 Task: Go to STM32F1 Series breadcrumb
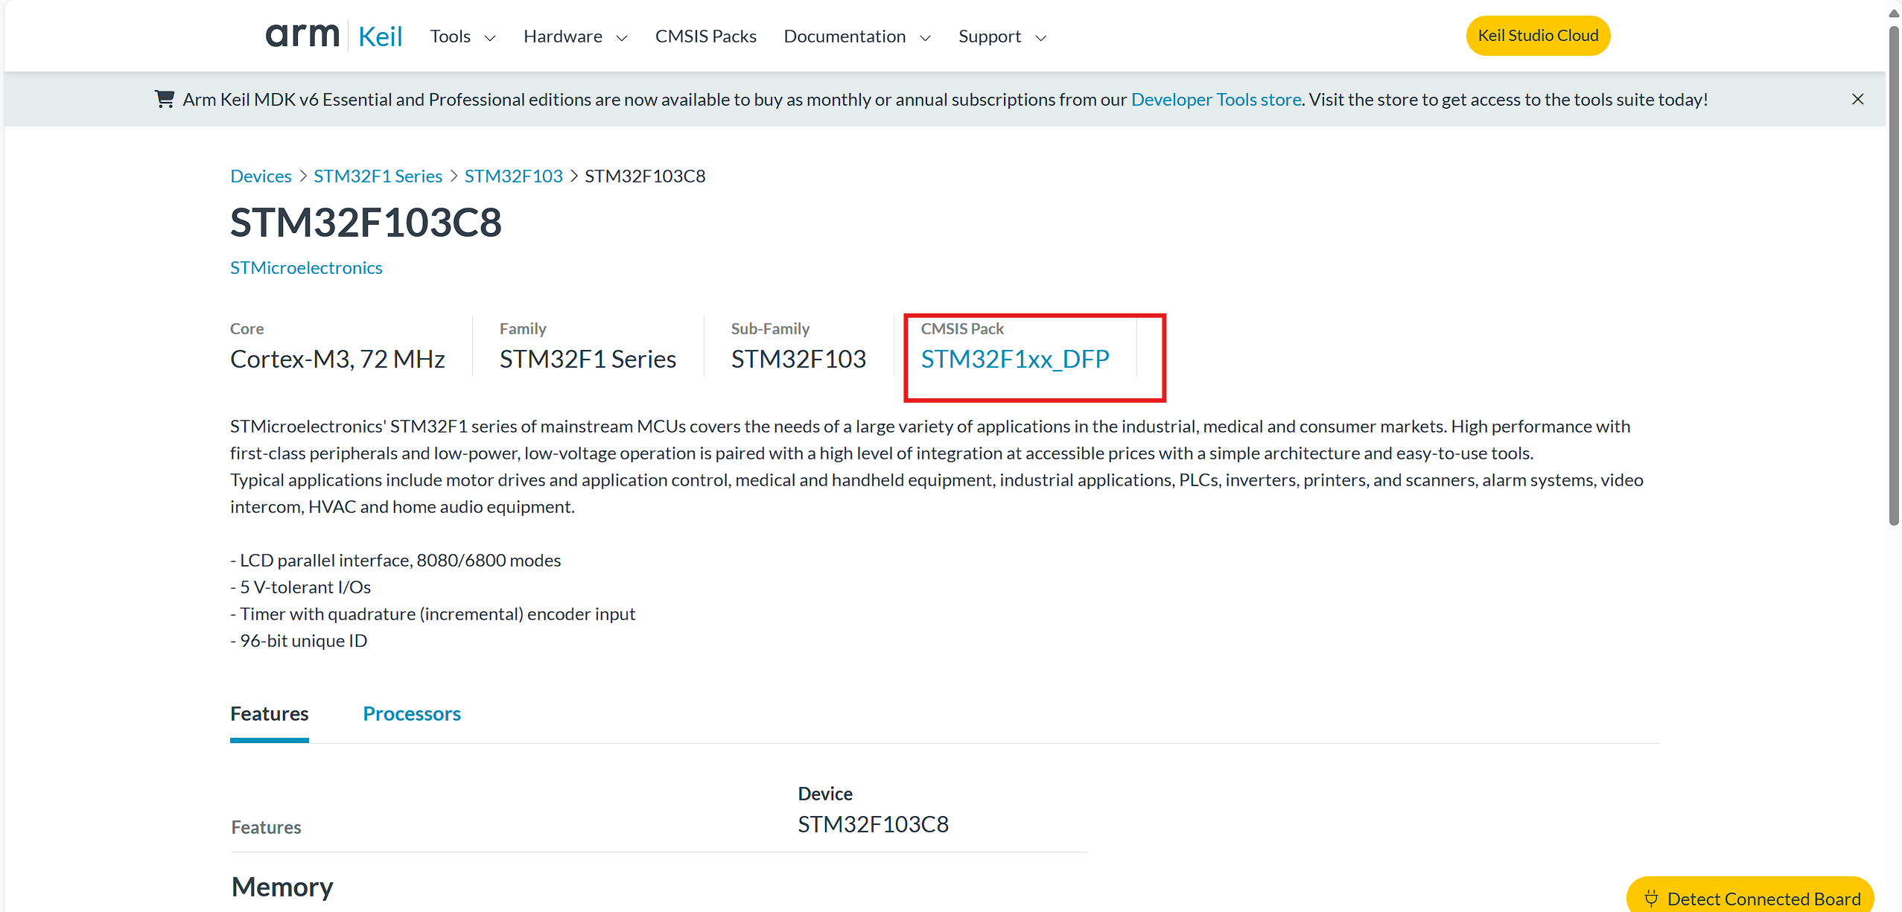coord(378,176)
